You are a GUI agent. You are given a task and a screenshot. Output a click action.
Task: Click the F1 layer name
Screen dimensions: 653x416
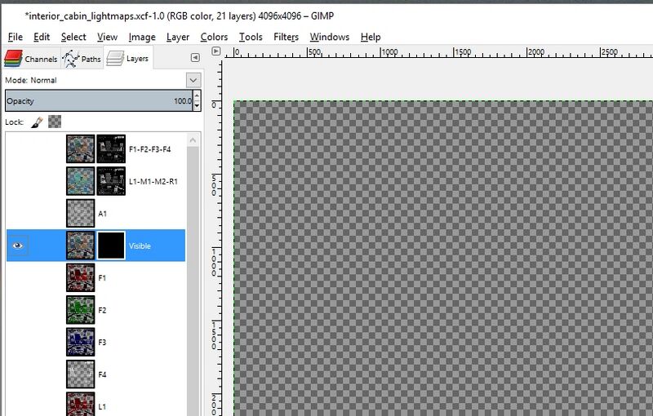tap(102, 278)
